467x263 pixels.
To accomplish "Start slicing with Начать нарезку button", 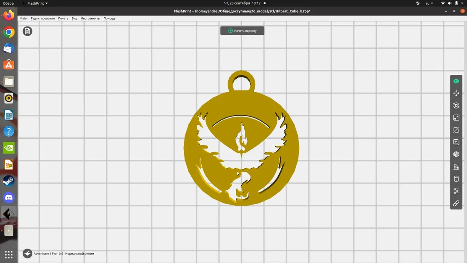I will pyautogui.click(x=242, y=31).
